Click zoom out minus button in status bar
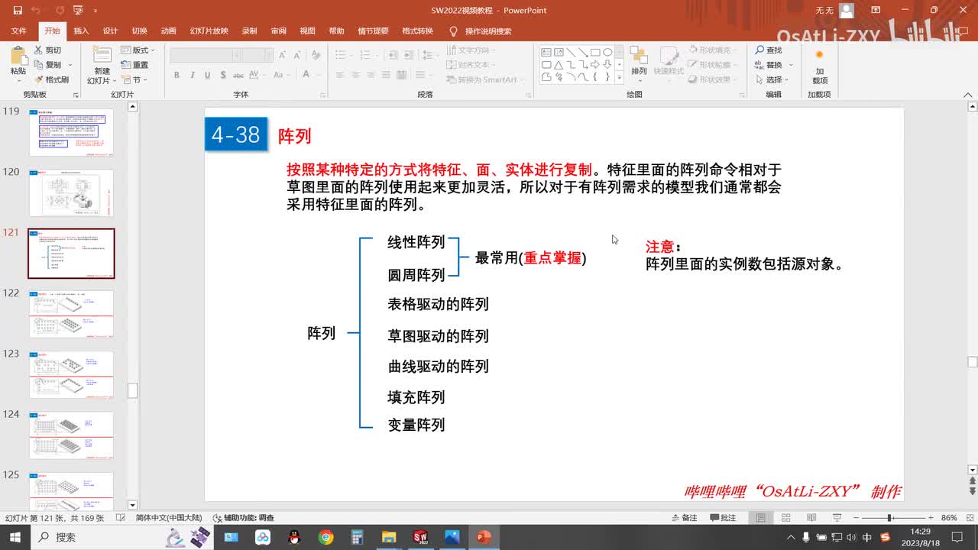 (x=857, y=518)
